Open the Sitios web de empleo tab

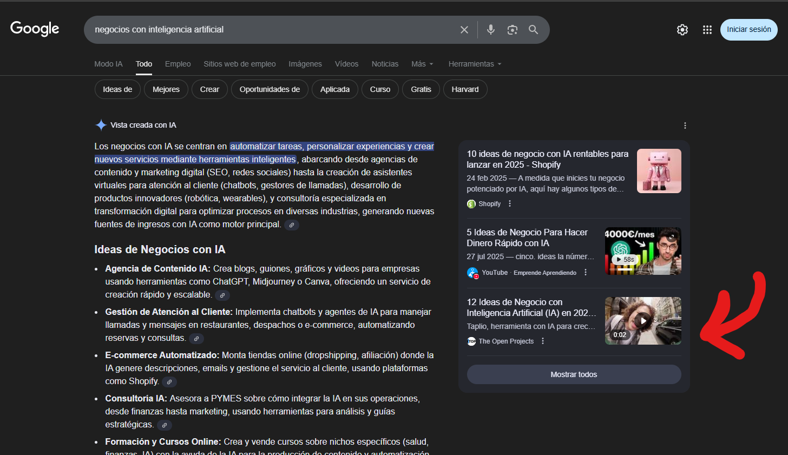pyautogui.click(x=240, y=64)
